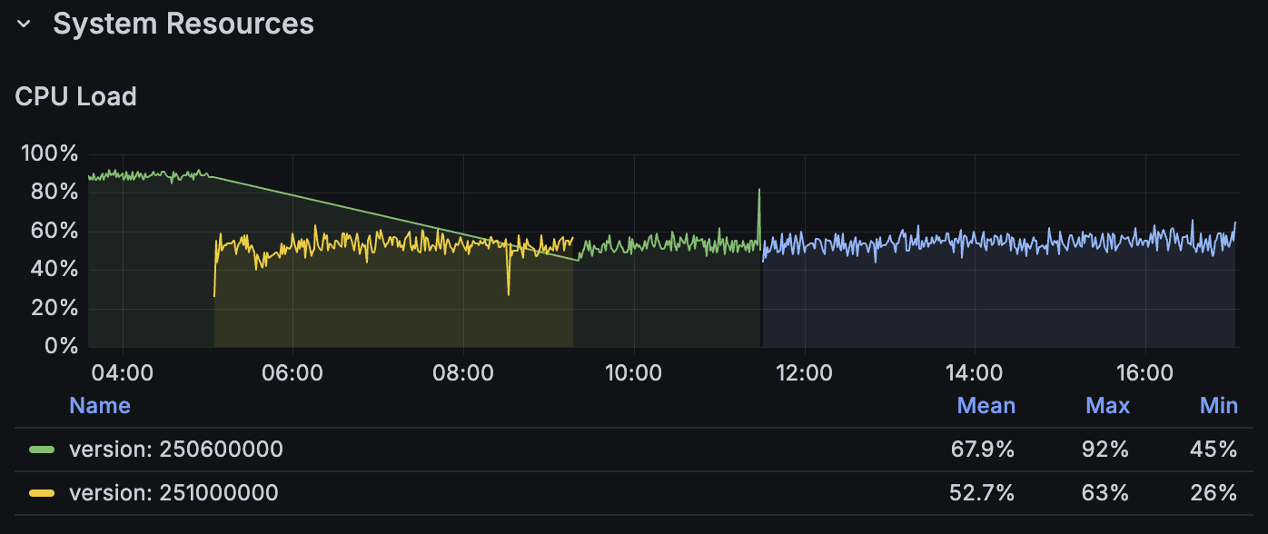
Task: Sort legend by Name column header
Action: click(100, 405)
